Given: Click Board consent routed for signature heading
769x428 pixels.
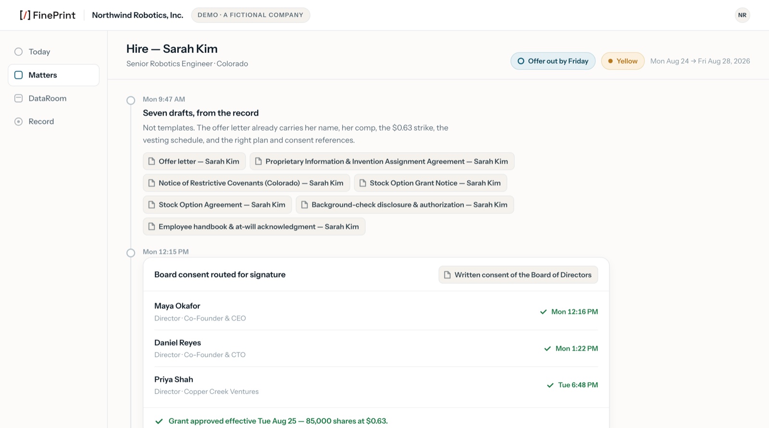Looking at the screenshot, I should pos(220,275).
